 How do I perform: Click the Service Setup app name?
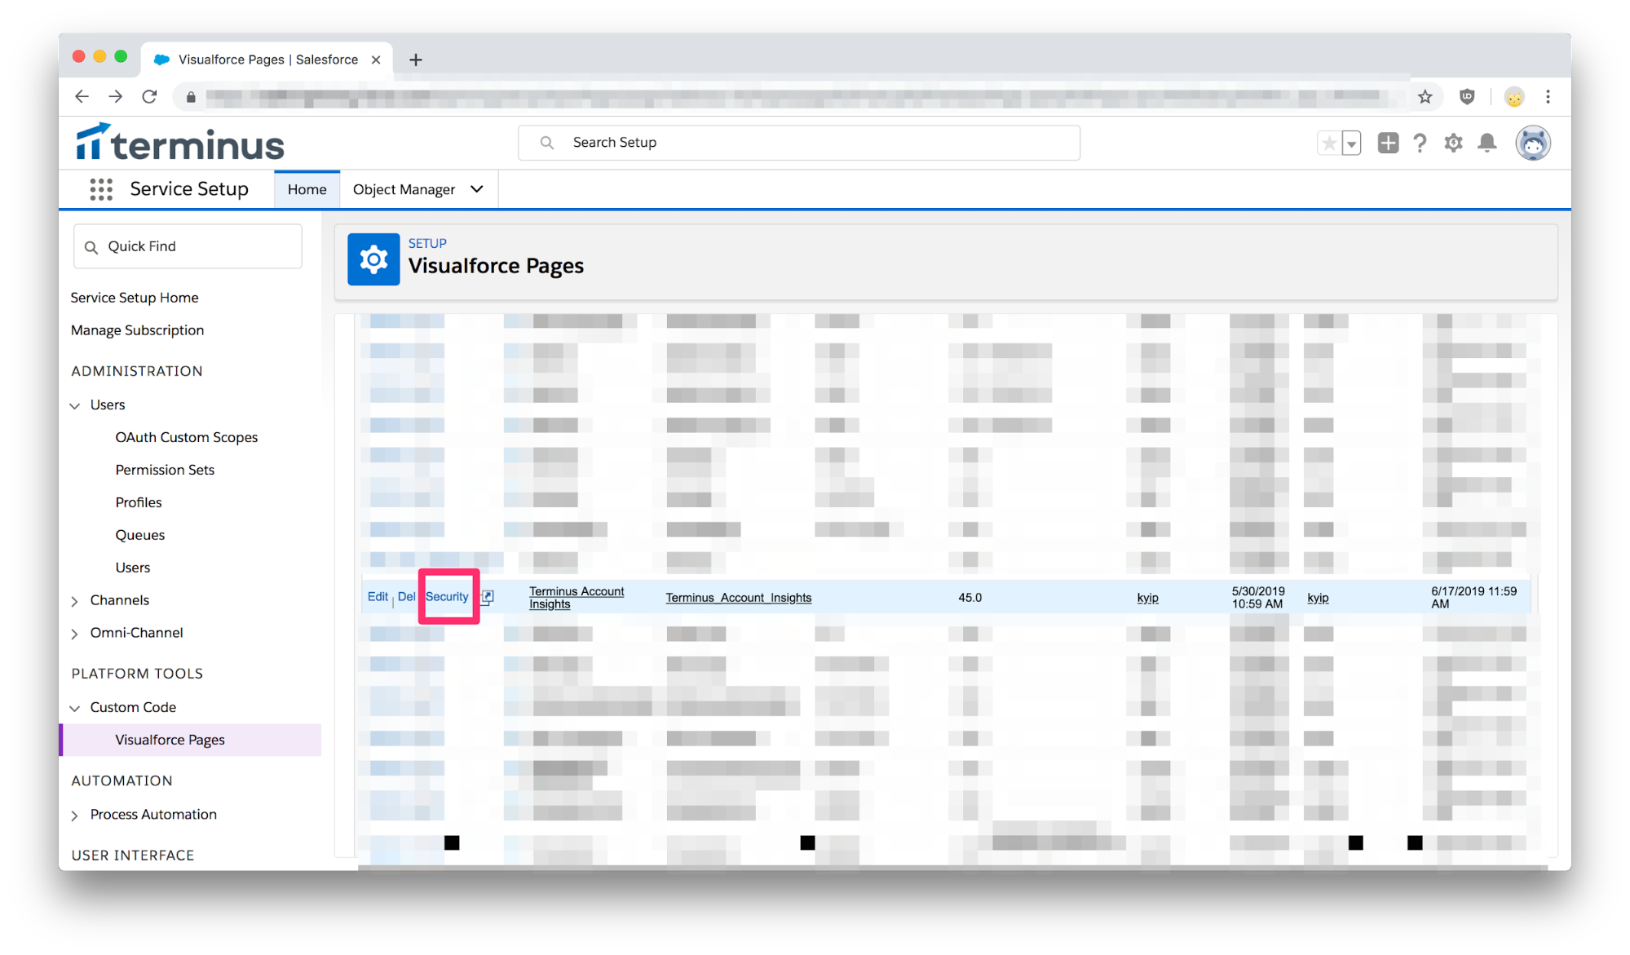pyautogui.click(x=189, y=189)
